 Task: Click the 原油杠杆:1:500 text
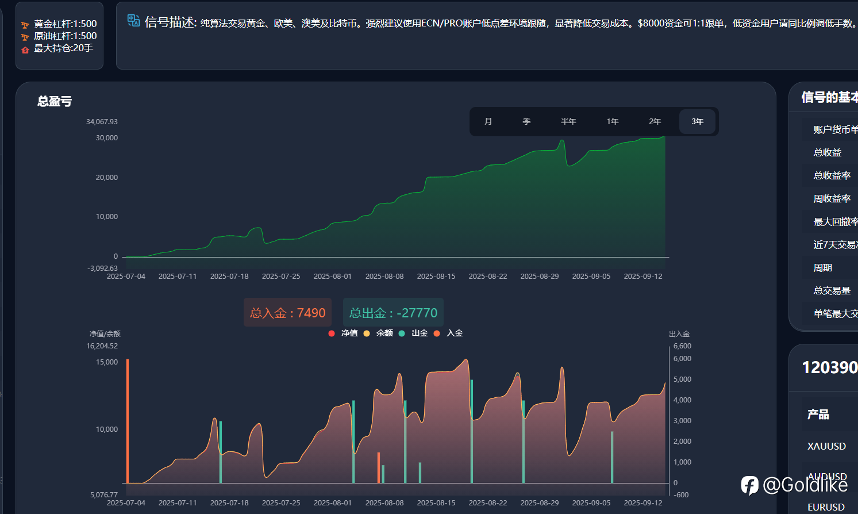point(65,36)
